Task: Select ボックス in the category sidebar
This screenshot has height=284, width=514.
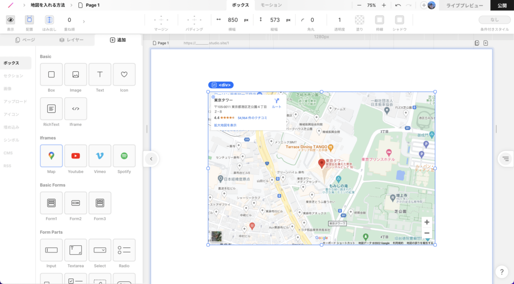Action: pyautogui.click(x=16, y=63)
